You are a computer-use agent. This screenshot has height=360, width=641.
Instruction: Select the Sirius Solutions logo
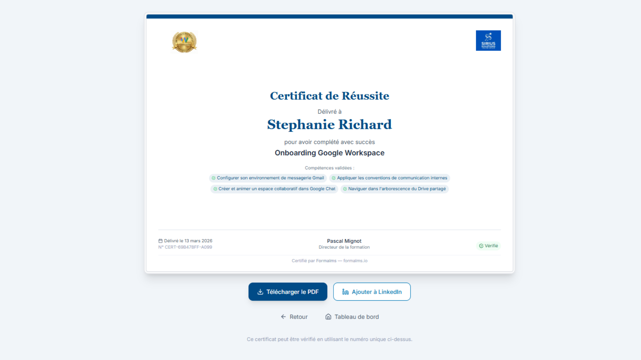(488, 40)
